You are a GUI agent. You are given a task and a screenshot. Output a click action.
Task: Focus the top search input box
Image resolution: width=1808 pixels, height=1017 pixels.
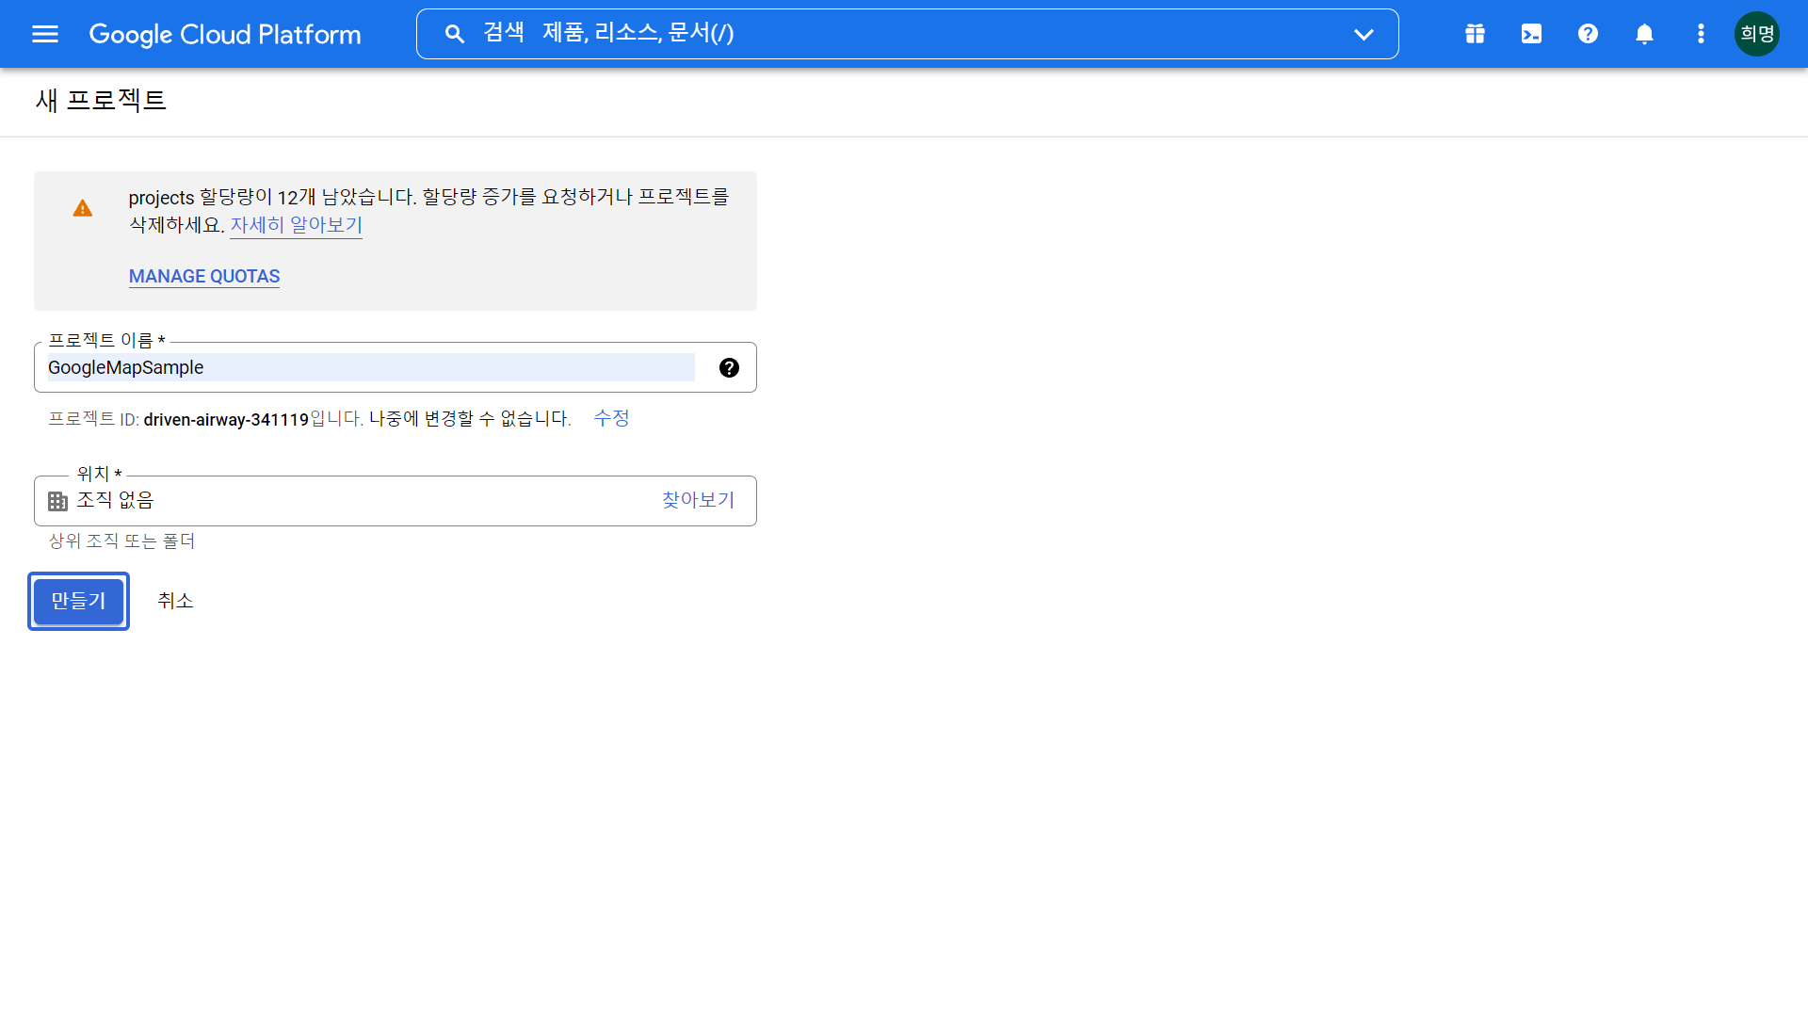pyautogui.click(x=904, y=35)
